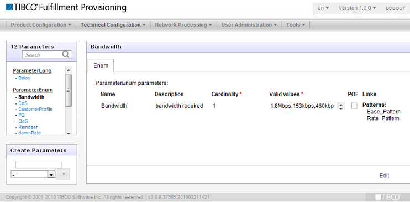Click the Links column header
Viewport: 410px width, 202px height.
369,94
